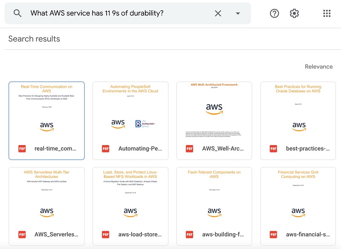The width and height of the screenshot is (341, 249).
Task: Click the PDF icon beside AWS_Well-Arc...
Action: pos(189,149)
